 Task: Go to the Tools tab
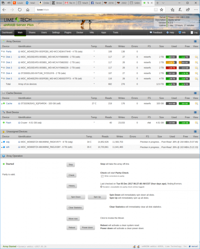click(x=116, y=33)
